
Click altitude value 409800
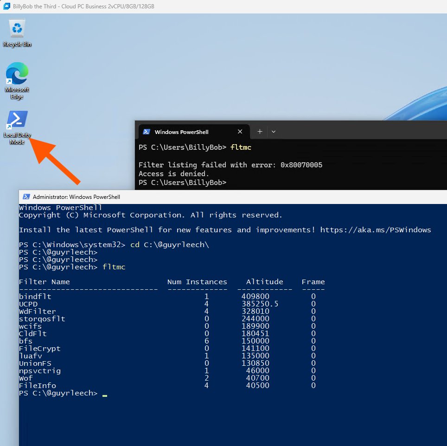tap(255, 296)
